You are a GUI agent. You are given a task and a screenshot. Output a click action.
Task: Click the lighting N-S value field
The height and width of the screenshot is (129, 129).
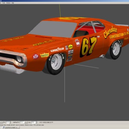tap(34, 122)
